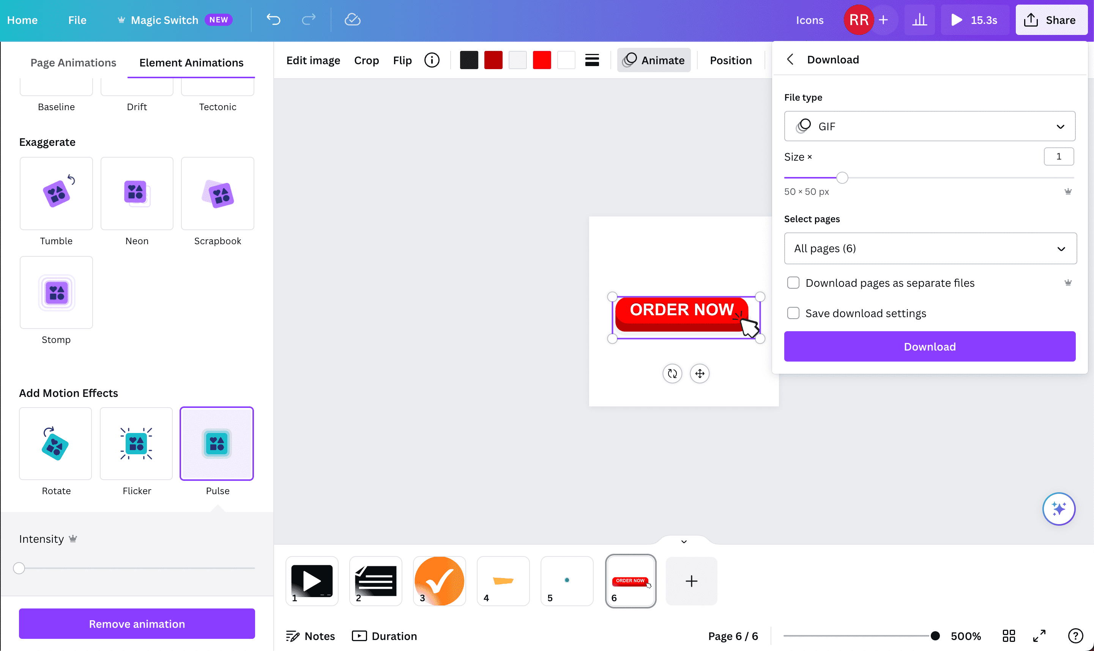The height and width of the screenshot is (651, 1094).
Task: Enable Download pages as separate files
Action: point(793,283)
